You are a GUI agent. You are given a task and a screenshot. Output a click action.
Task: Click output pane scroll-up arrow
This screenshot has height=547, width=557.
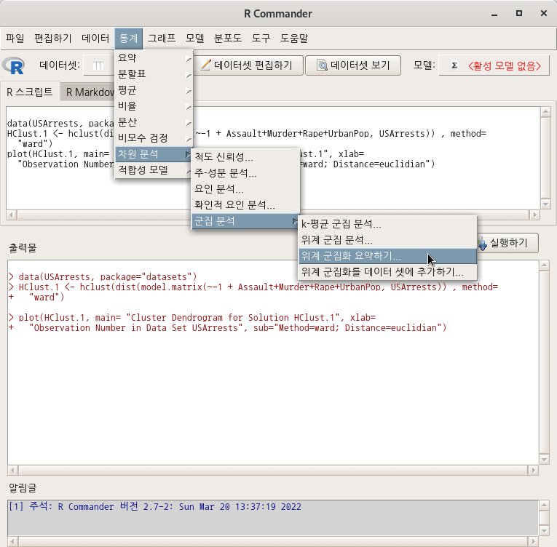click(x=544, y=265)
